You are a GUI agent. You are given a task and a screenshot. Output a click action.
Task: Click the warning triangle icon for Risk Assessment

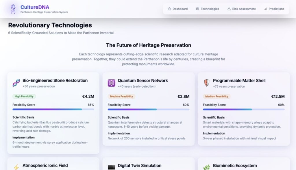(x=229, y=9)
